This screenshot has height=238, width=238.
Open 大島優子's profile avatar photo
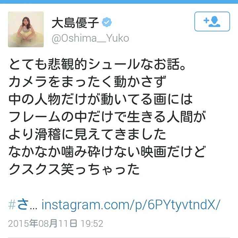click(x=26, y=29)
